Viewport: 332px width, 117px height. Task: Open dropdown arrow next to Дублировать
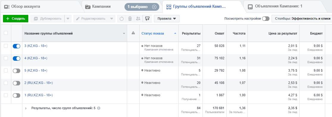tap(68, 19)
